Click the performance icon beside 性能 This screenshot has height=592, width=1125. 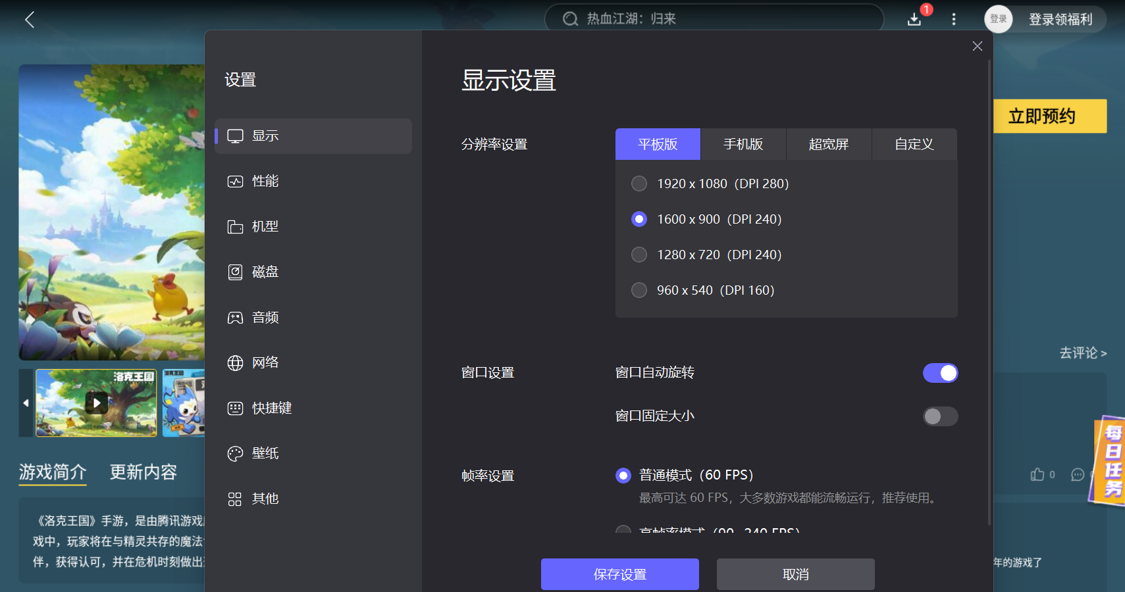(235, 182)
